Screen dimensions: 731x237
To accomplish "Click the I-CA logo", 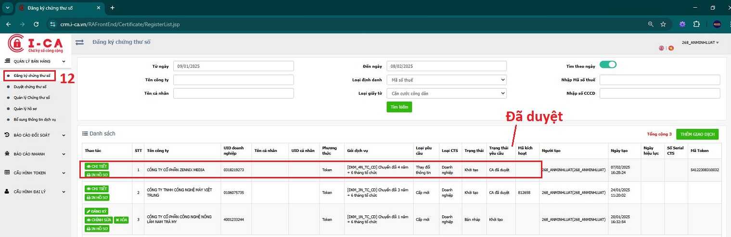I will pyautogui.click(x=36, y=44).
